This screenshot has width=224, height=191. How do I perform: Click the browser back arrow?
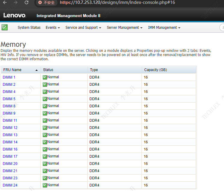click(x=5, y=2)
